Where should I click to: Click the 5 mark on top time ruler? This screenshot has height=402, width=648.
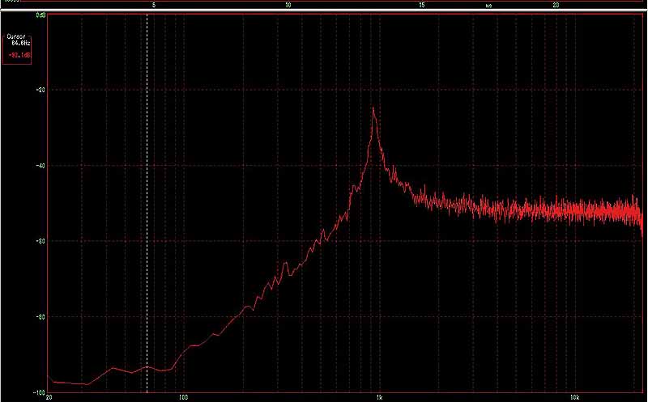[x=154, y=5]
